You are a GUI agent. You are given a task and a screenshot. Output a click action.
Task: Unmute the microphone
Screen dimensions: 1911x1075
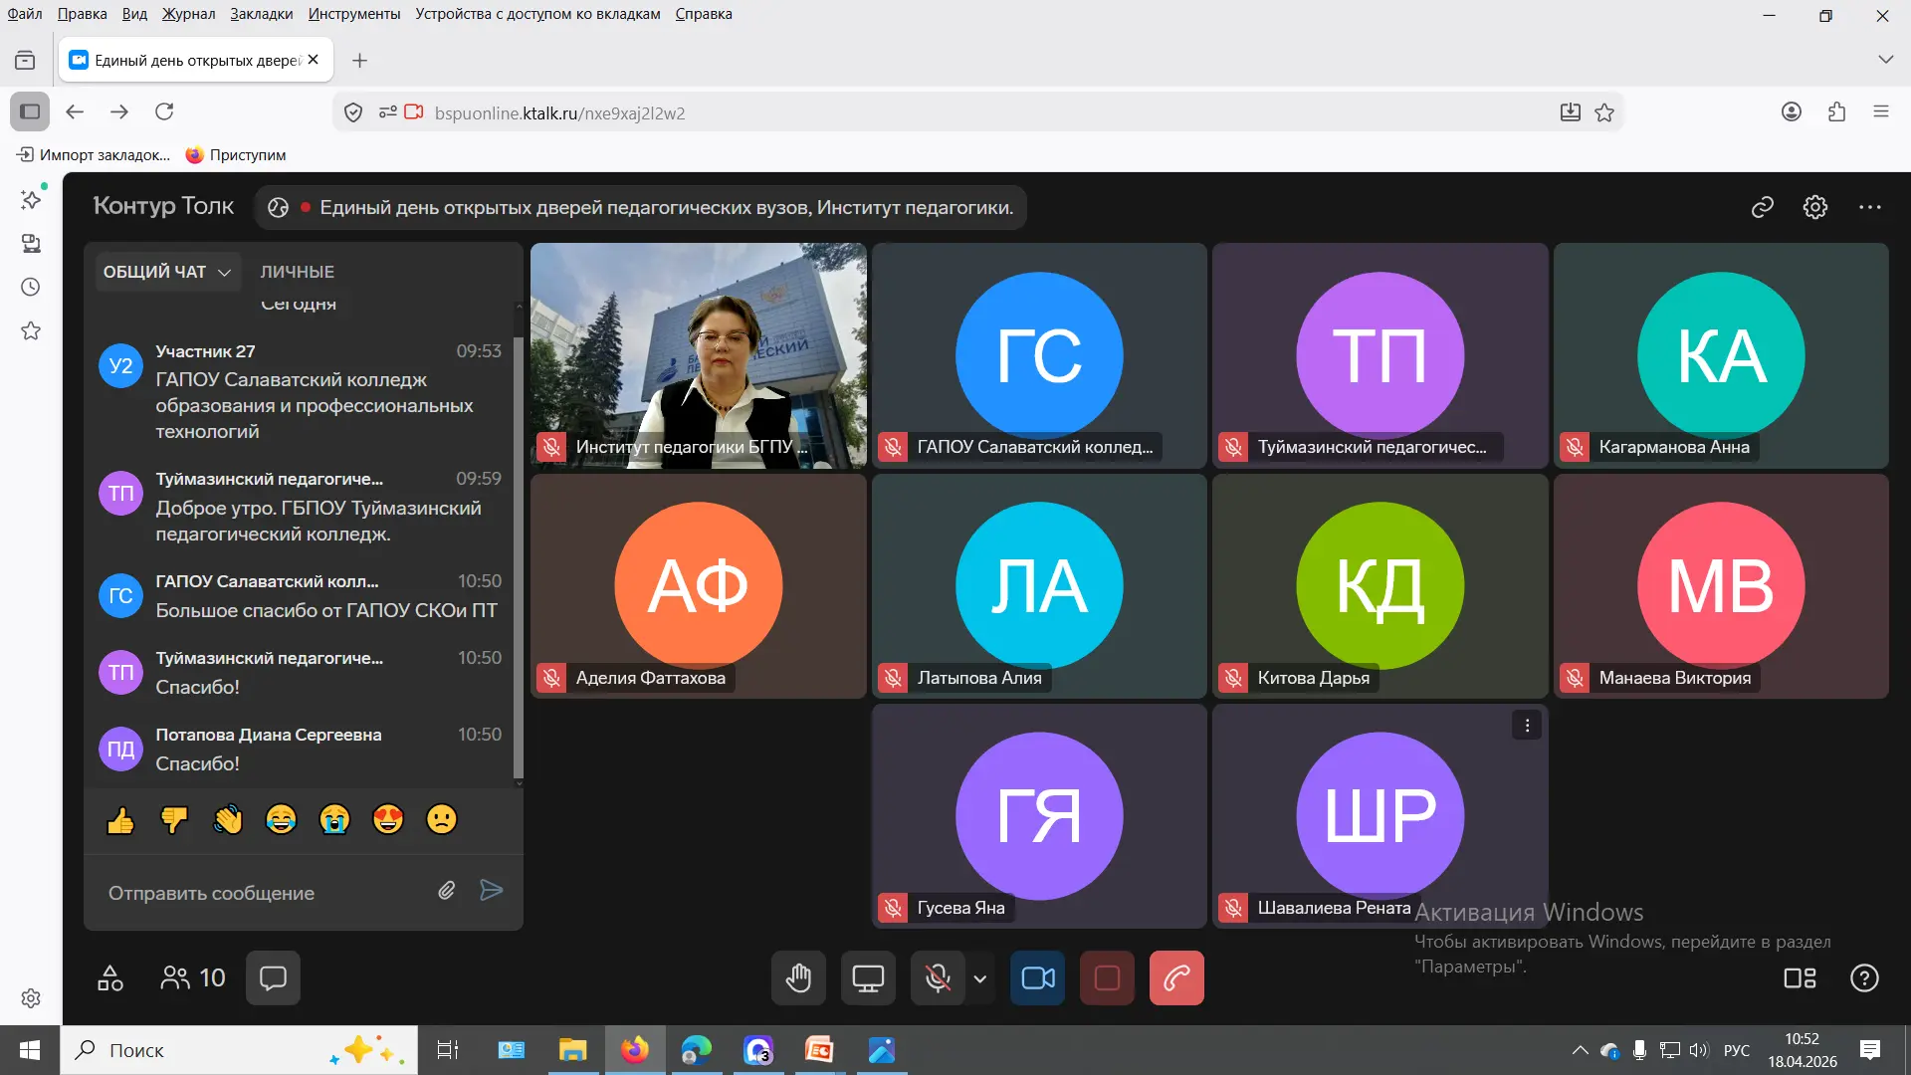[937, 978]
